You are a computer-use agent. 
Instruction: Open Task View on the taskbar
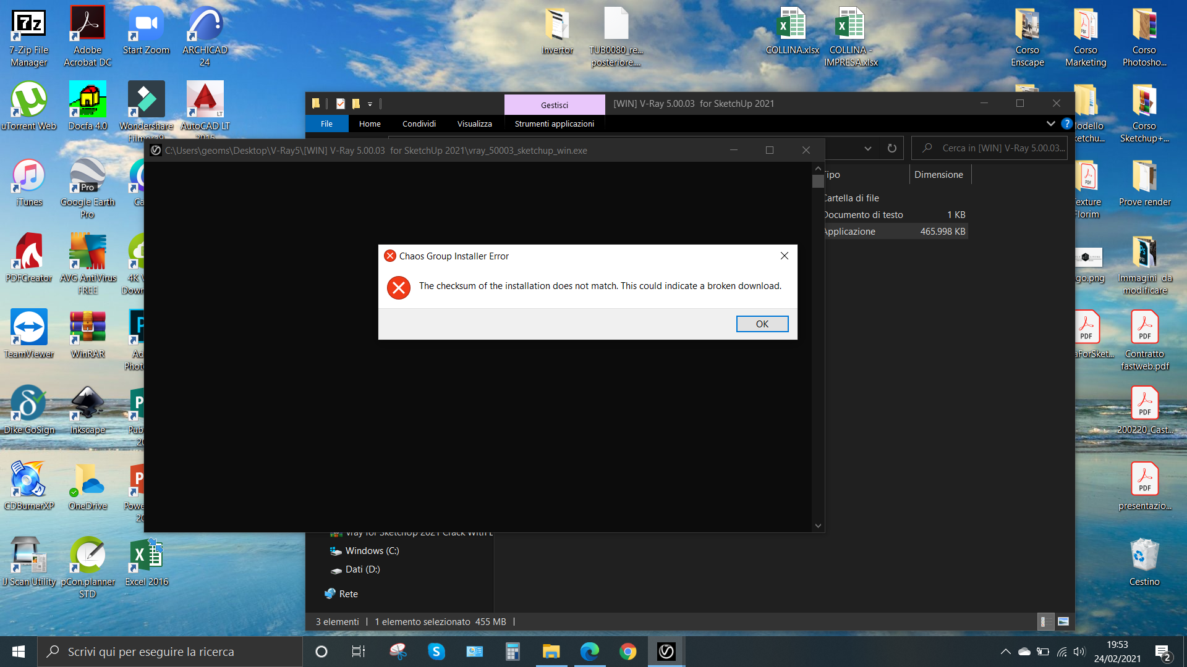358,652
